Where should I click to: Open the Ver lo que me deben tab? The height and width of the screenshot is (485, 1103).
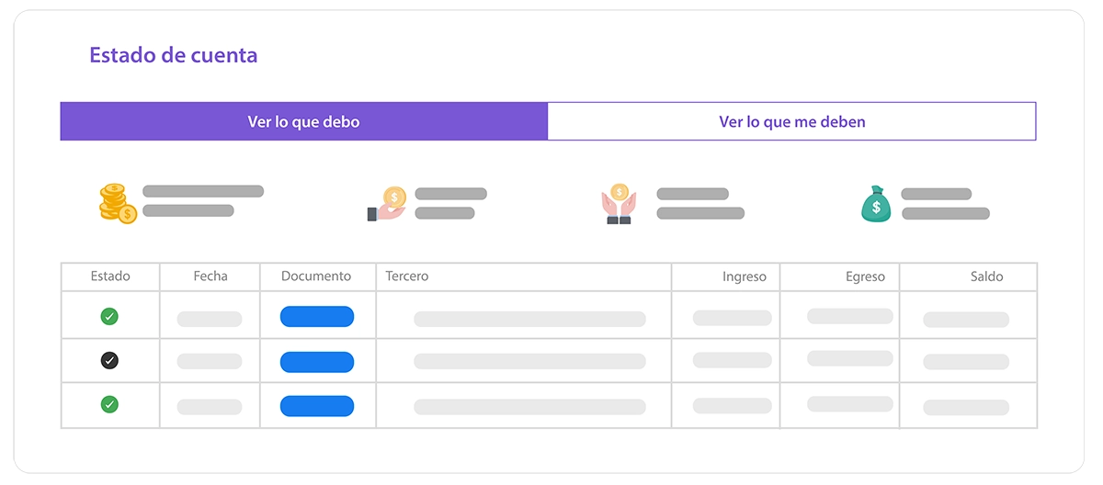(x=792, y=121)
